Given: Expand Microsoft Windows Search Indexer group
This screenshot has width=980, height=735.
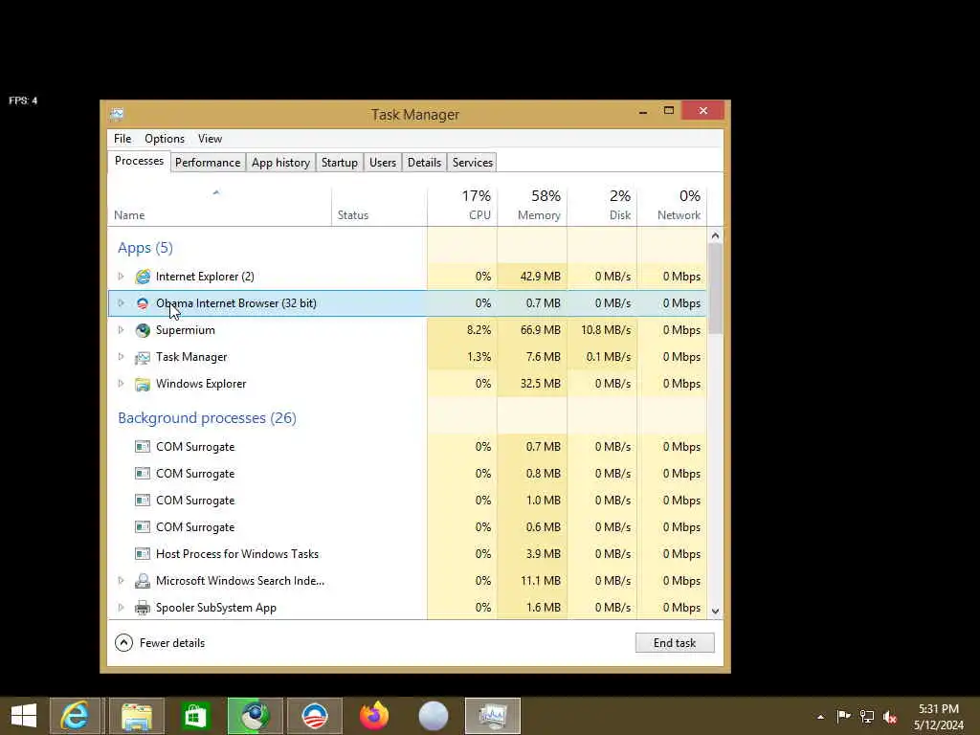Looking at the screenshot, I should (122, 581).
